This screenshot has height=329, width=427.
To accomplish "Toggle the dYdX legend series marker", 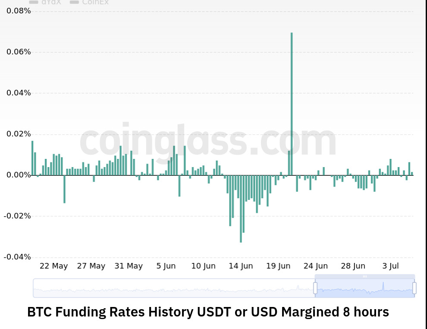I will click(x=35, y=2).
